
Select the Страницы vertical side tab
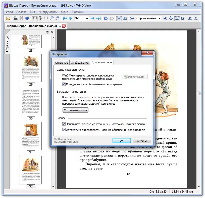click(x=7, y=44)
